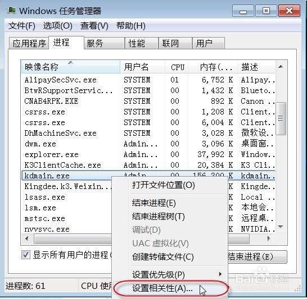The height and width of the screenshot is (299, 307).
Task: Click the 20,384 K memory value
Action: [x=215, y=165]
